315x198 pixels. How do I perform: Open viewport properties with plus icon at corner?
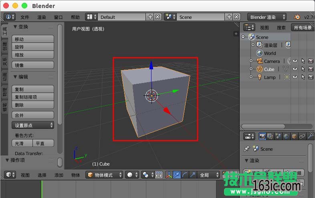[236, 34]
